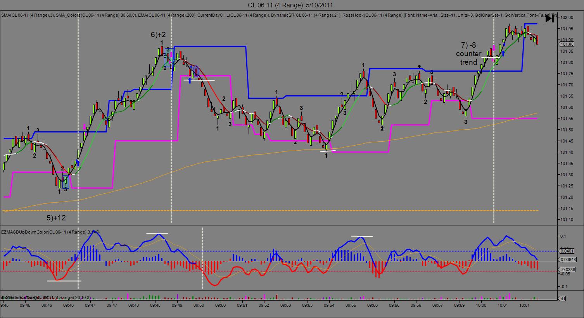Select the 0.00648 MACD value marker
Screen dimensions: 584x318
tap(567, 260)
